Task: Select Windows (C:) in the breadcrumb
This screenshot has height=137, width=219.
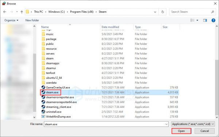Action: pos(57,12)
